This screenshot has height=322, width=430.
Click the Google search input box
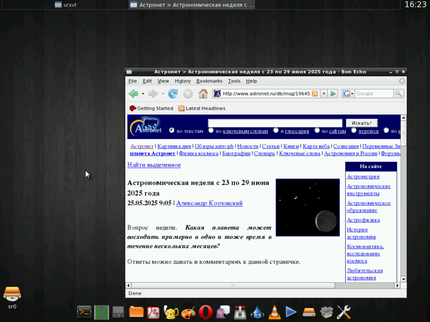click(x=374, y=94)
